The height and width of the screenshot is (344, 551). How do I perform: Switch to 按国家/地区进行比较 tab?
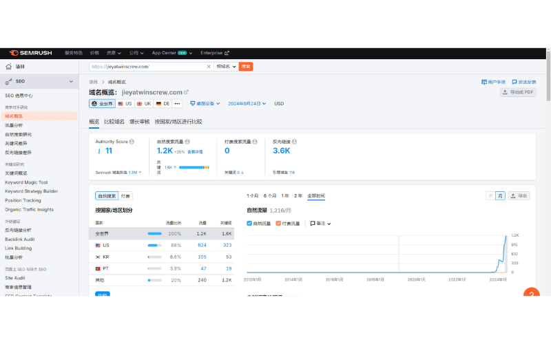pos(178,122)
